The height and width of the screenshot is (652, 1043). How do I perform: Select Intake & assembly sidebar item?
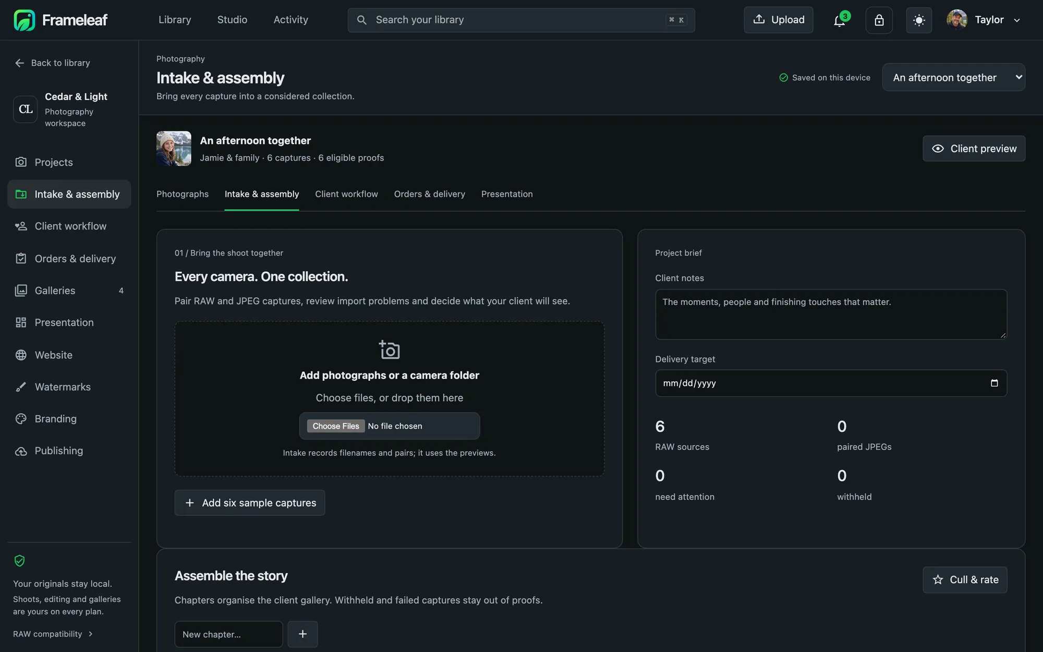[69, 194]
